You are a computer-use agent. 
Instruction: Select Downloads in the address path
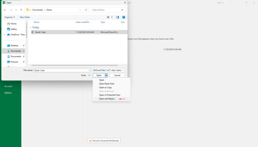point(37,10)
